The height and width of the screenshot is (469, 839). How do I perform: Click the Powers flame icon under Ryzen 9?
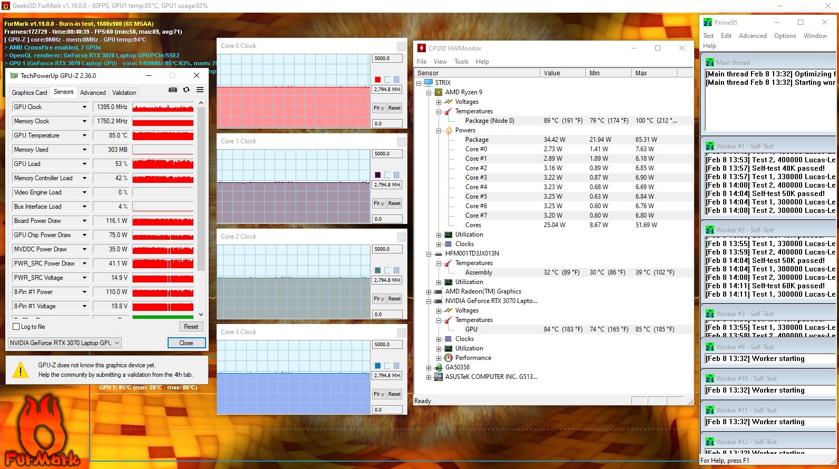point(448,130)
